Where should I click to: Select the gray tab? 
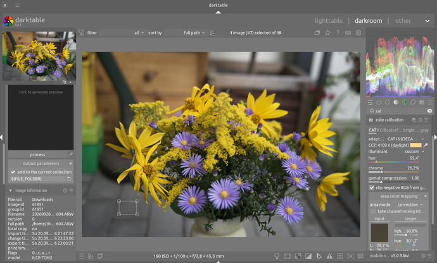coord(424,130)
